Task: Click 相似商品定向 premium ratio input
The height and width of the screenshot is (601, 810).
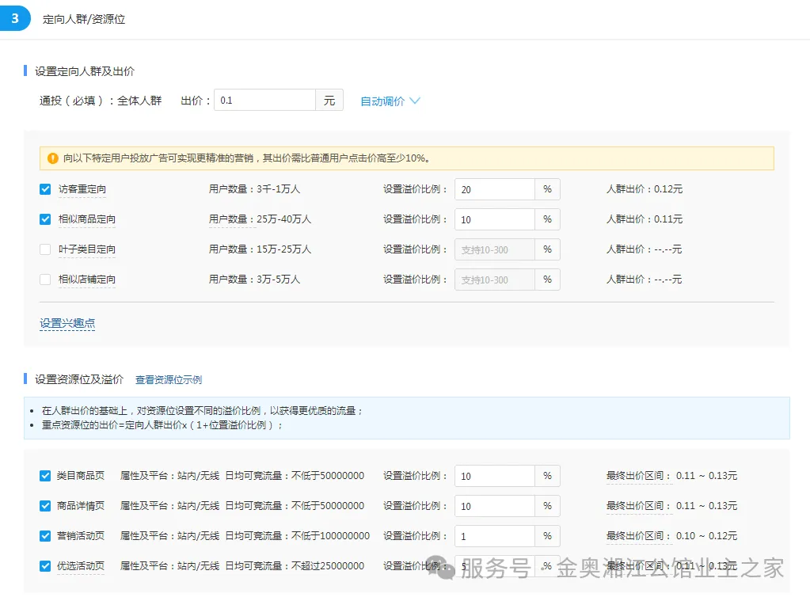Action: click(x=494, y=219)
